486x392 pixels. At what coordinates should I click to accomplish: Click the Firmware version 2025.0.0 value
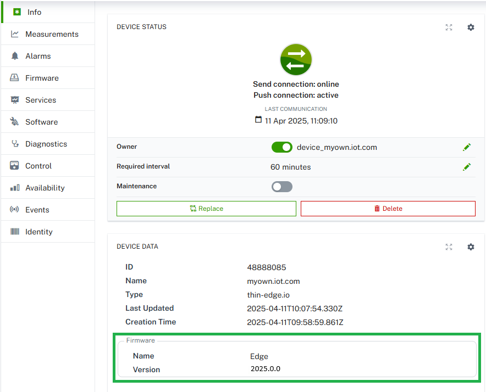(x=266, y=369)
